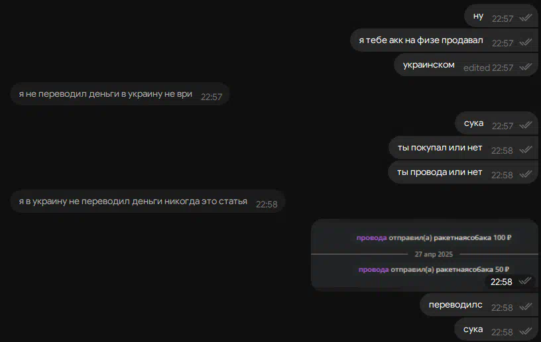
Task: Click purple "провода" name in 50 ₽ line
Action: 374,269
